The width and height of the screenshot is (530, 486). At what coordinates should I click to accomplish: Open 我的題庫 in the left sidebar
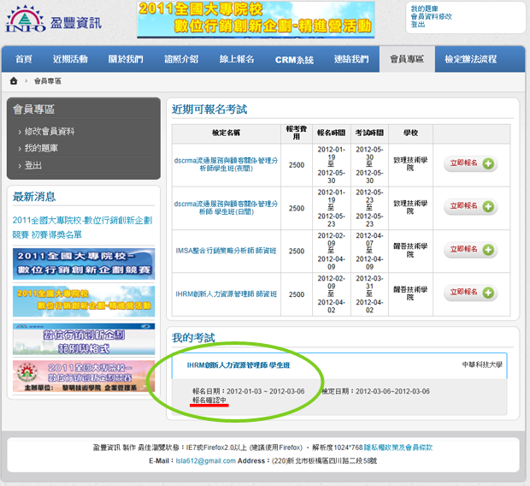point(41,148)
